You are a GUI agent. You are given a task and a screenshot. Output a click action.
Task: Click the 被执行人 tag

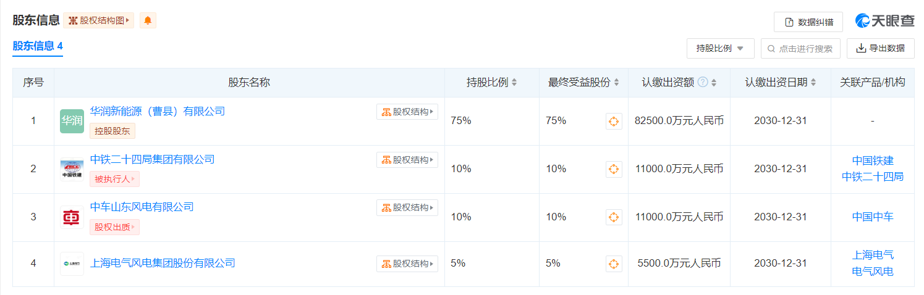point(114,179)
